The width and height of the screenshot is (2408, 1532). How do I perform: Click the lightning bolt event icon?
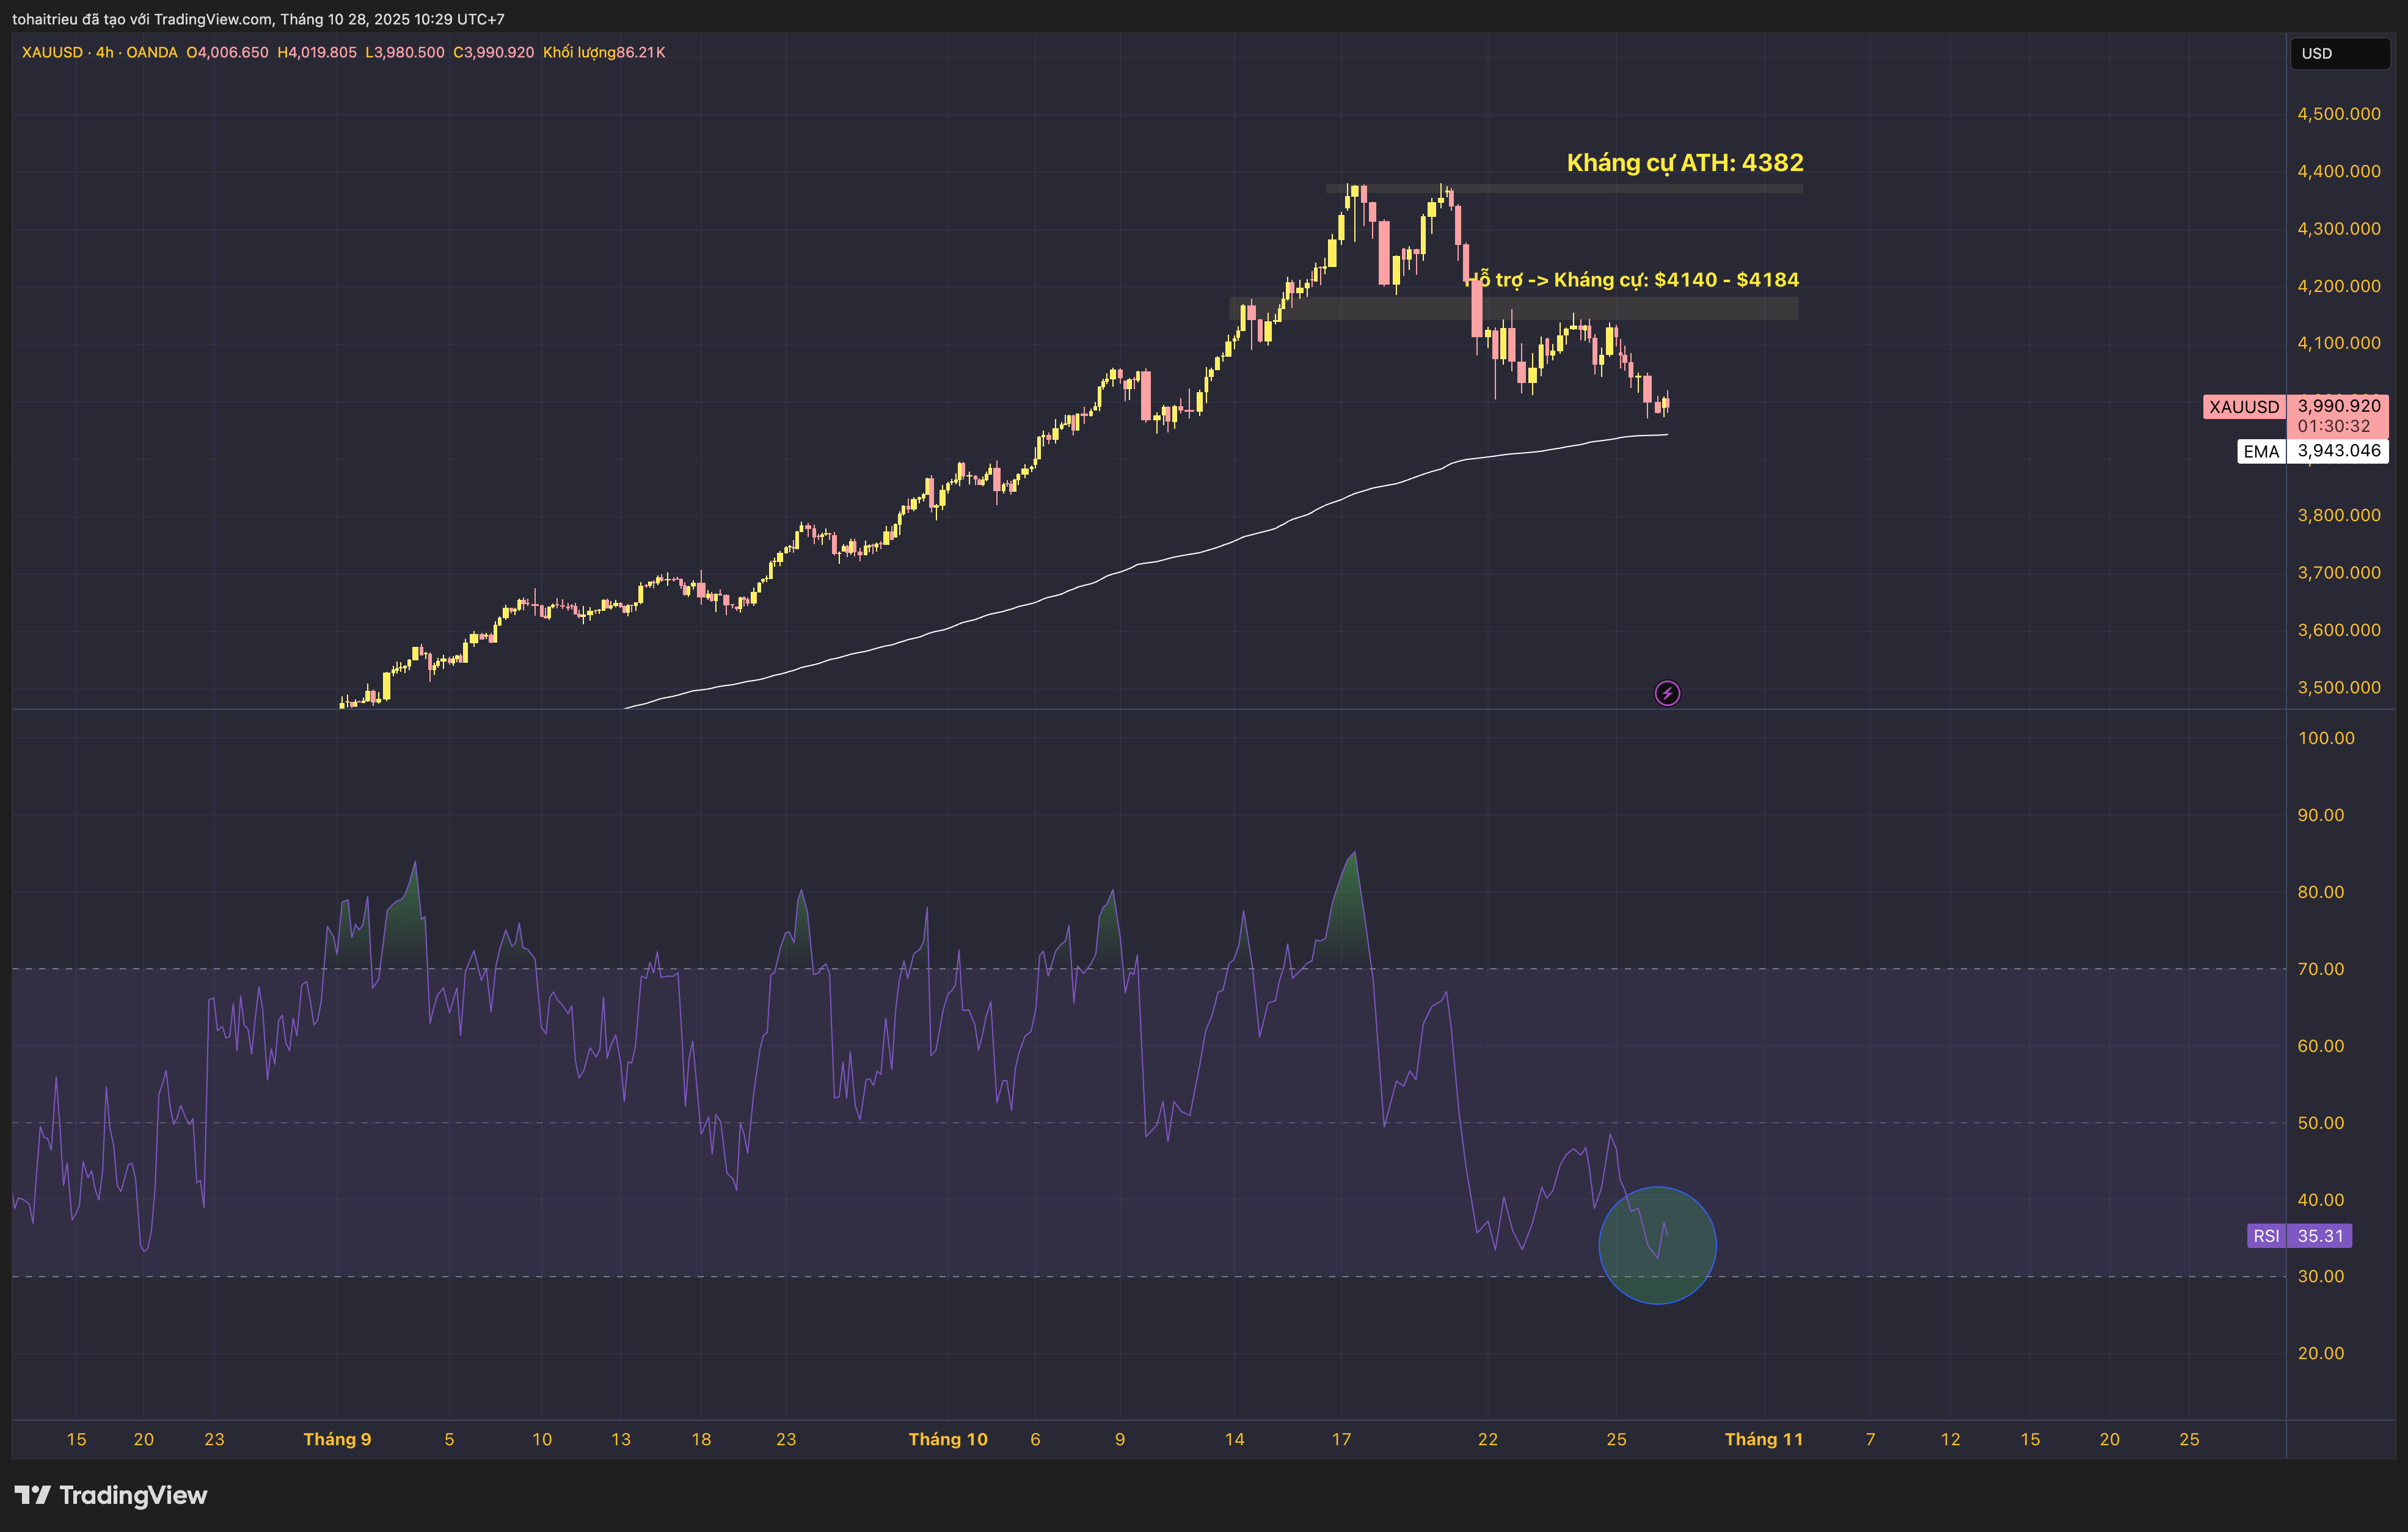[x=1667, y=693]
